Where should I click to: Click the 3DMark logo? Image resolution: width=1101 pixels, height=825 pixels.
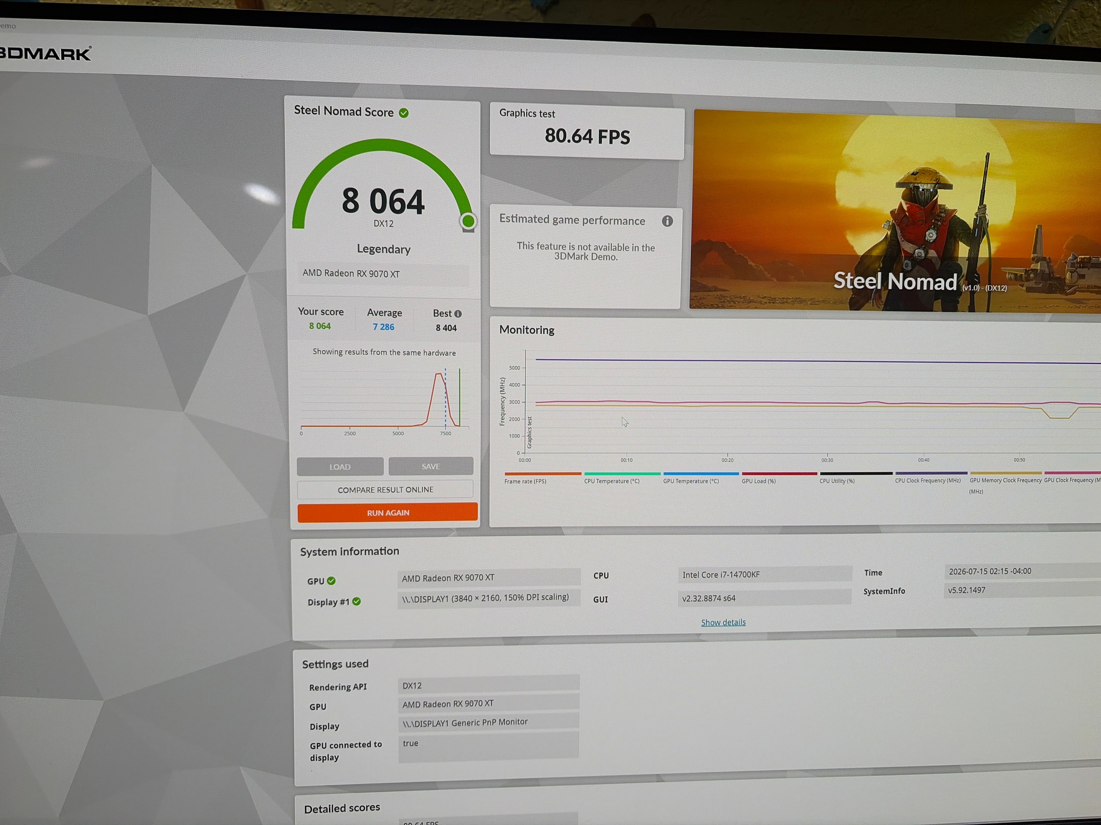pos(46,53)
